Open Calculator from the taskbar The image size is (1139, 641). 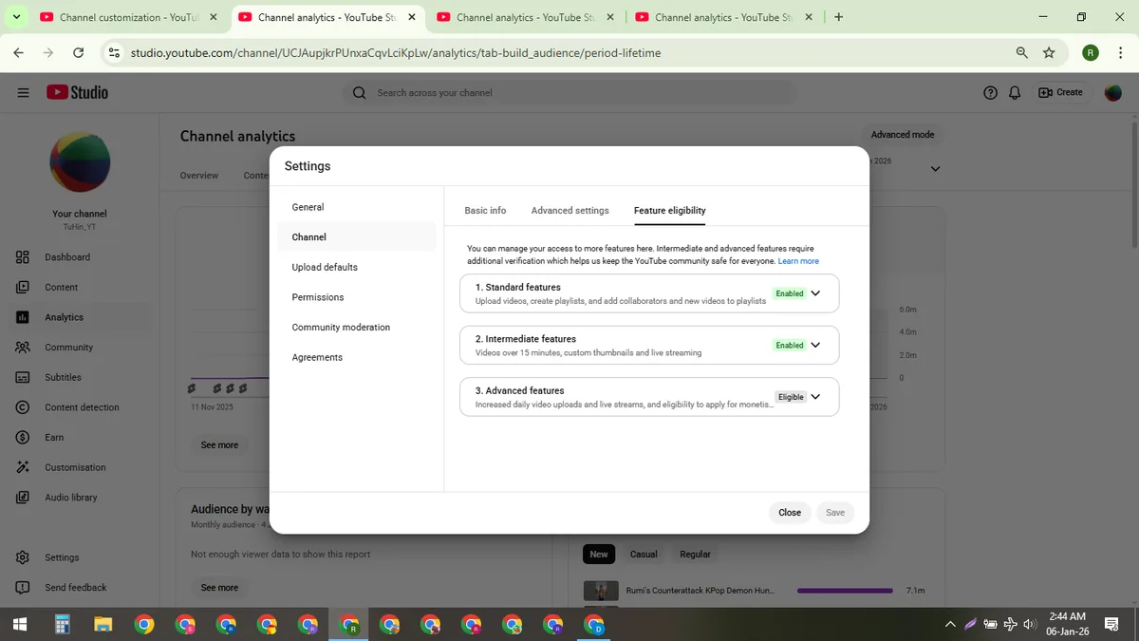(x=63, y=625)
